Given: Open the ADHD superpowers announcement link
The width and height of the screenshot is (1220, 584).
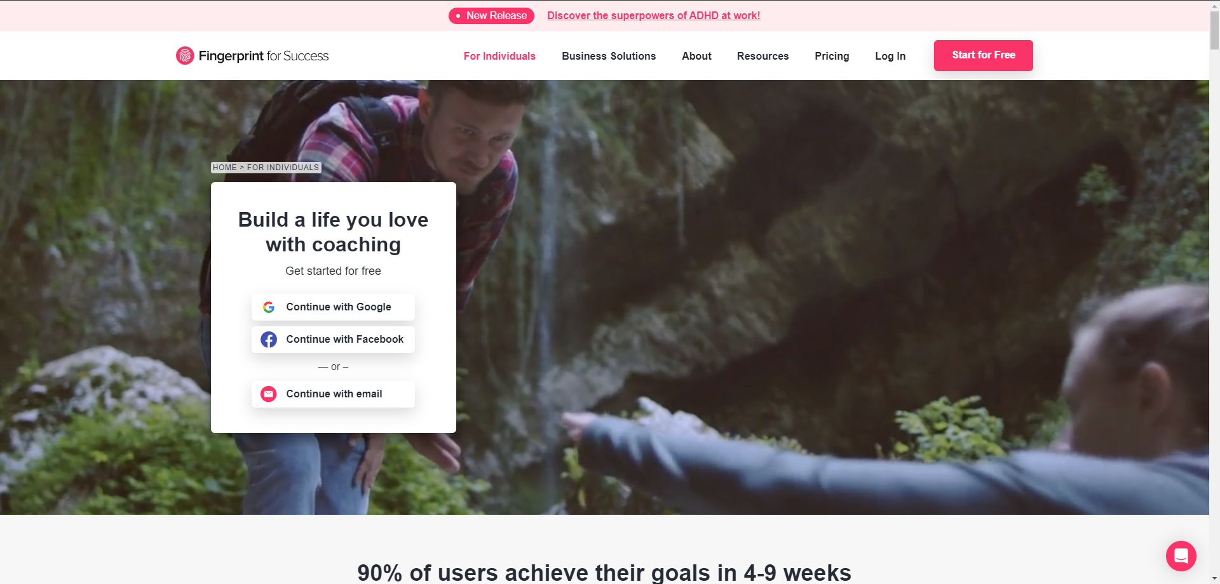Looking at the screenshot, I should click(x=653, y=16).
